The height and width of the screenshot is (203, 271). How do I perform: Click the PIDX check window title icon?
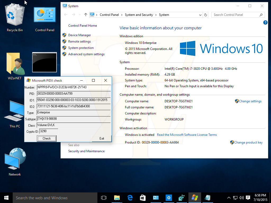click(29, 80)
